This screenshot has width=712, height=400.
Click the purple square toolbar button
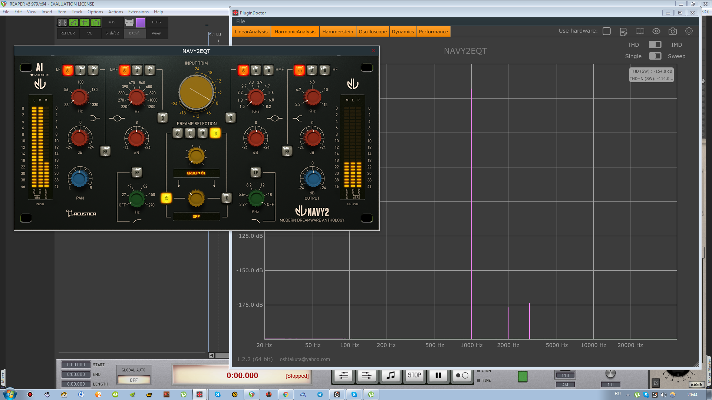[x=141, y=23]
